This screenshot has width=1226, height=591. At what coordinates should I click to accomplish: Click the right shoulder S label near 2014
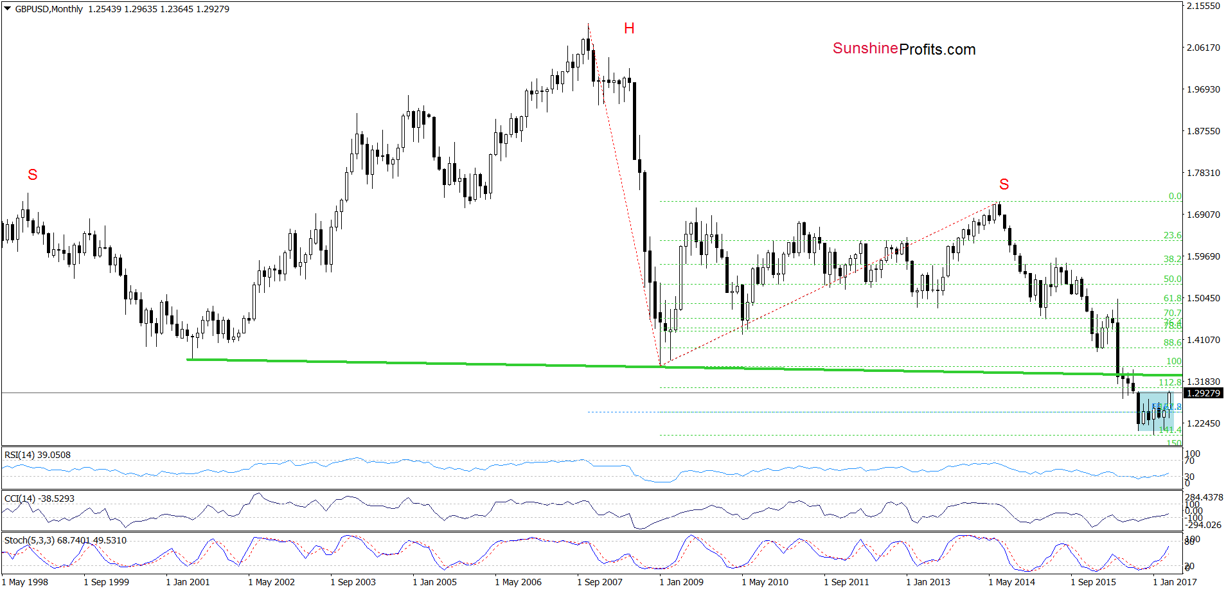click(x=1004, y=184)
